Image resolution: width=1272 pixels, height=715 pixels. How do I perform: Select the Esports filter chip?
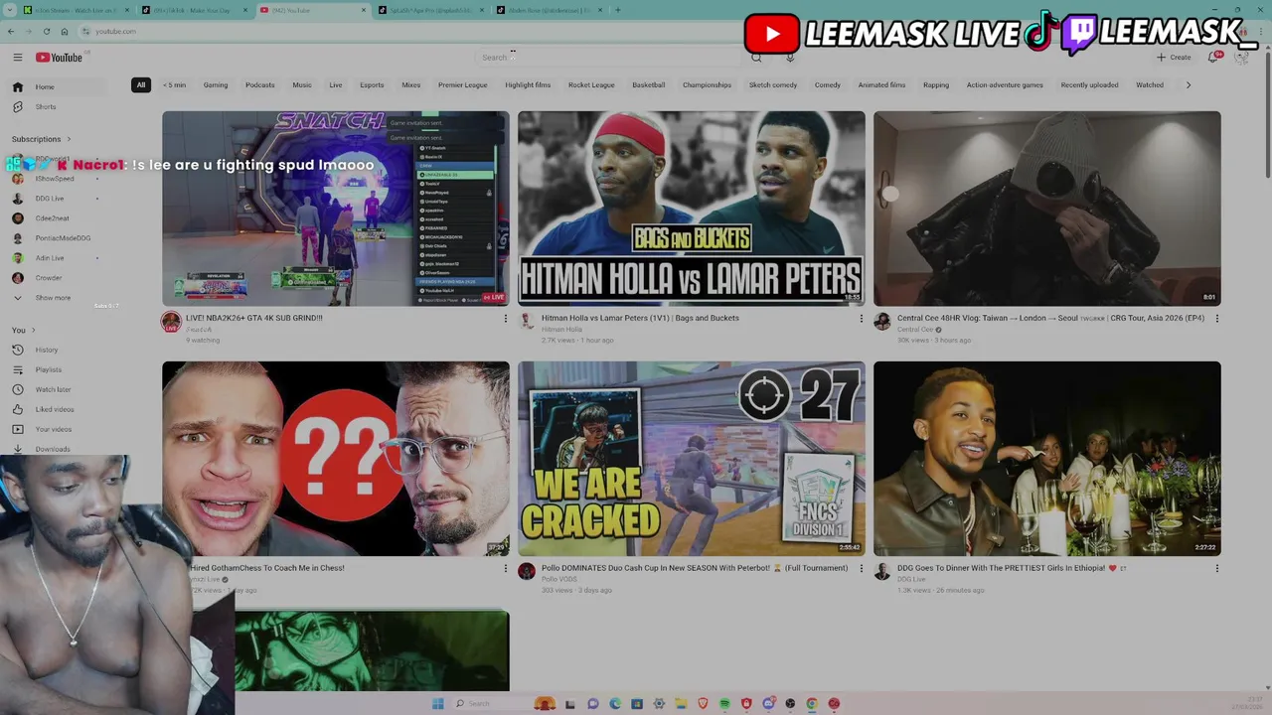click(x=372, y=84)
